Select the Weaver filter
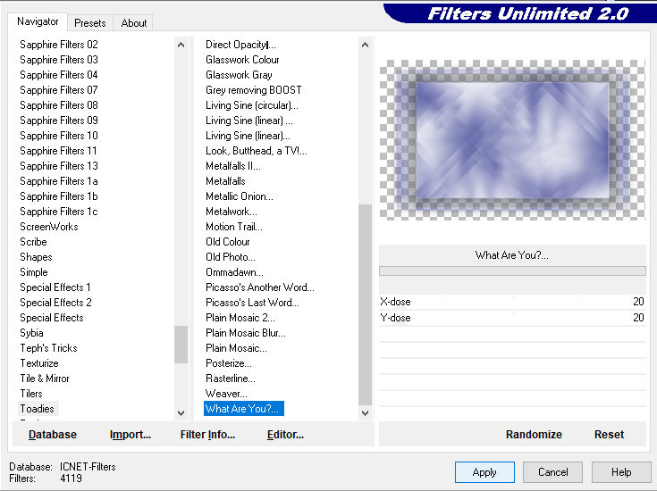 (x=226, y=394)
